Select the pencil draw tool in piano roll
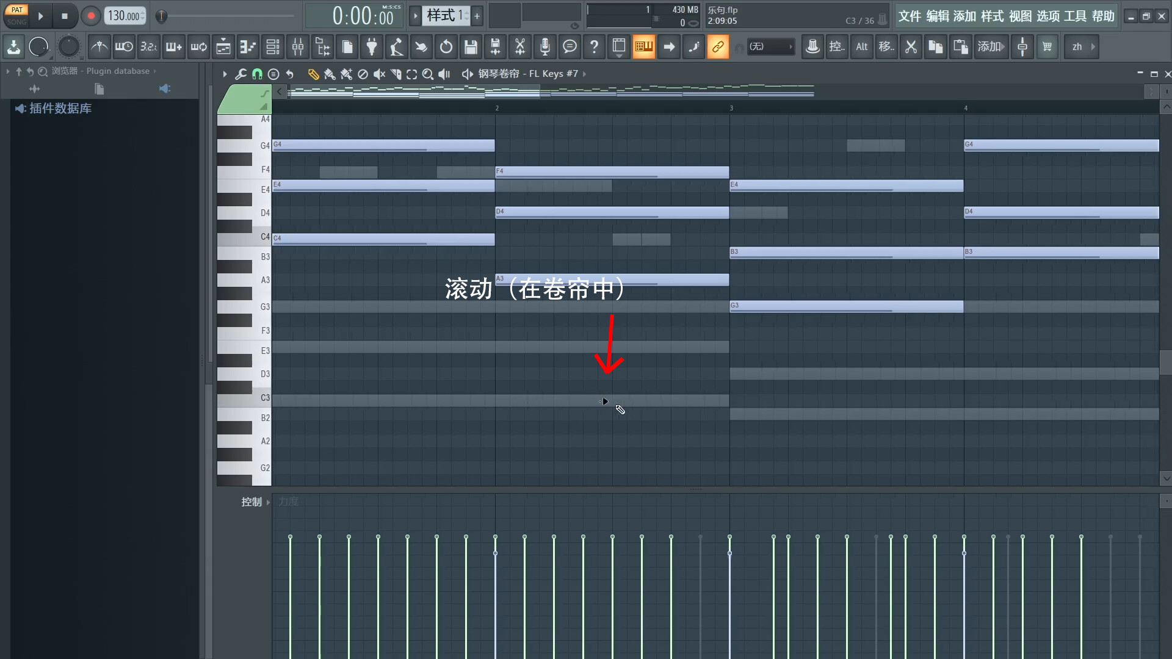Image resolution: width=1172 pixels, height=659 pixels. pos(313,74)
